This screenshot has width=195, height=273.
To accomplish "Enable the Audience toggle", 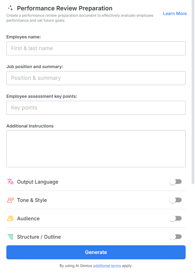I will tap(175, 218).
